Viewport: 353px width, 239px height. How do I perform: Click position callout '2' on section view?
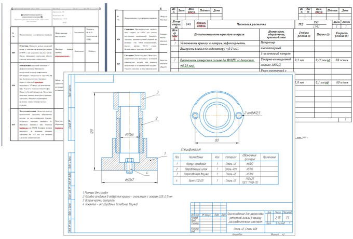[156, 118]
